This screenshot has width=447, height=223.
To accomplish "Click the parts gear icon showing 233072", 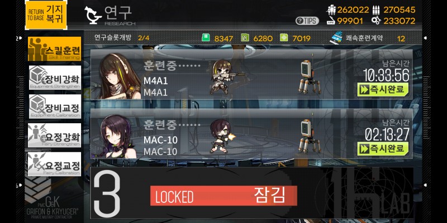I will pos(376,21).
